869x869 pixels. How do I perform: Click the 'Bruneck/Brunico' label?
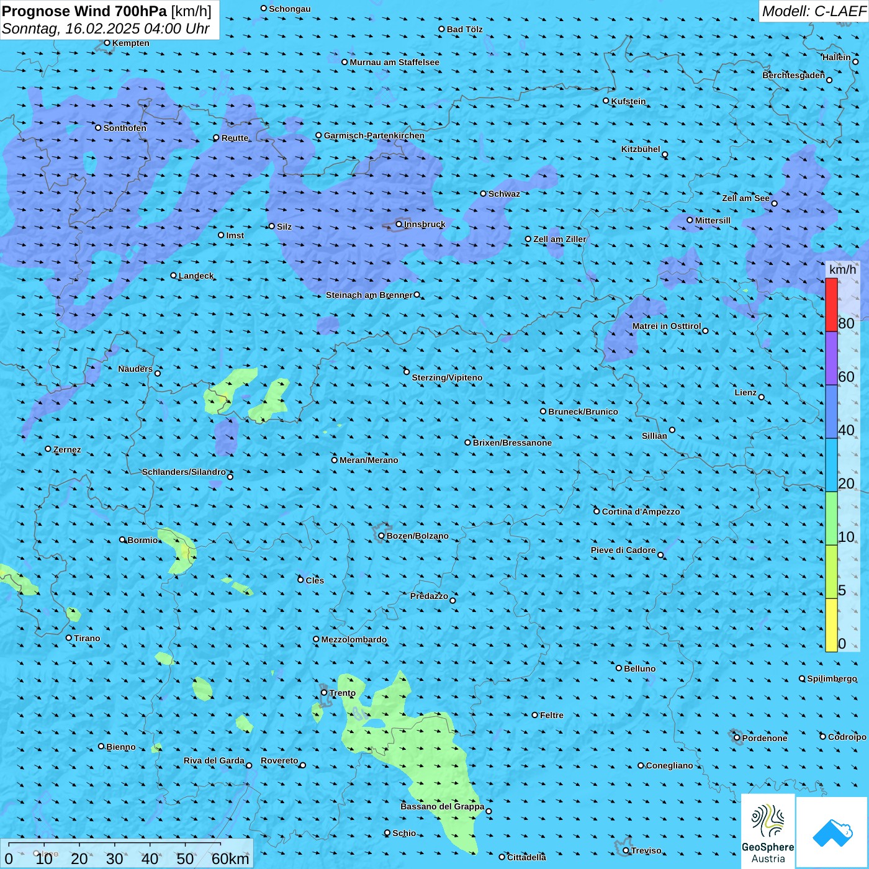click(x=583, y=412)
